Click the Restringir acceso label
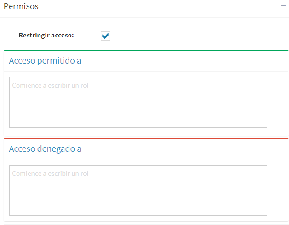This screenshot has width=289, height=225. tap(46, 35)
